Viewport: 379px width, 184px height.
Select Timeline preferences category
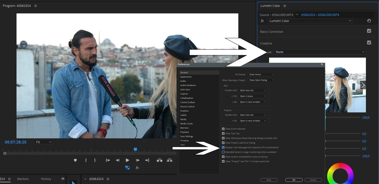185,141
